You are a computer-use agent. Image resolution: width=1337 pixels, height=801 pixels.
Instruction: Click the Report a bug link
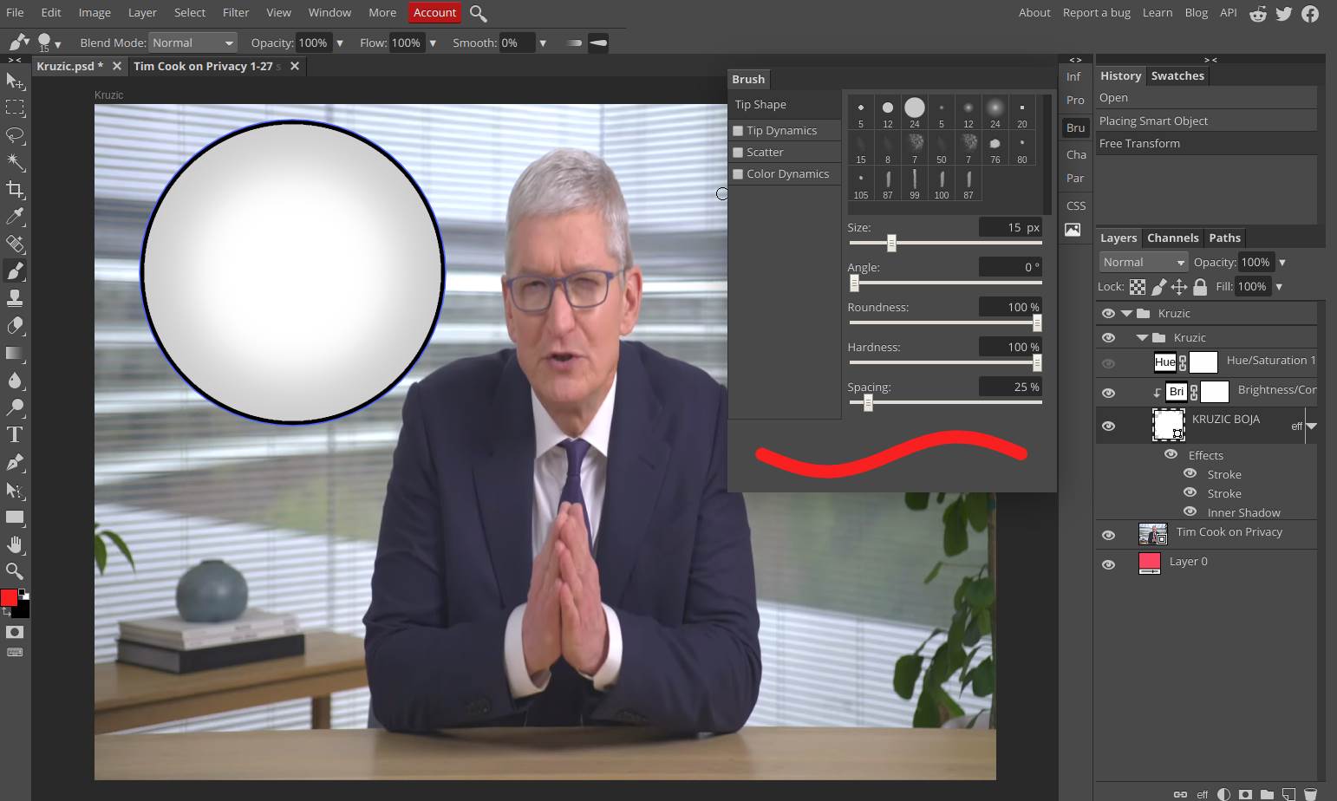pos(1096,12)
